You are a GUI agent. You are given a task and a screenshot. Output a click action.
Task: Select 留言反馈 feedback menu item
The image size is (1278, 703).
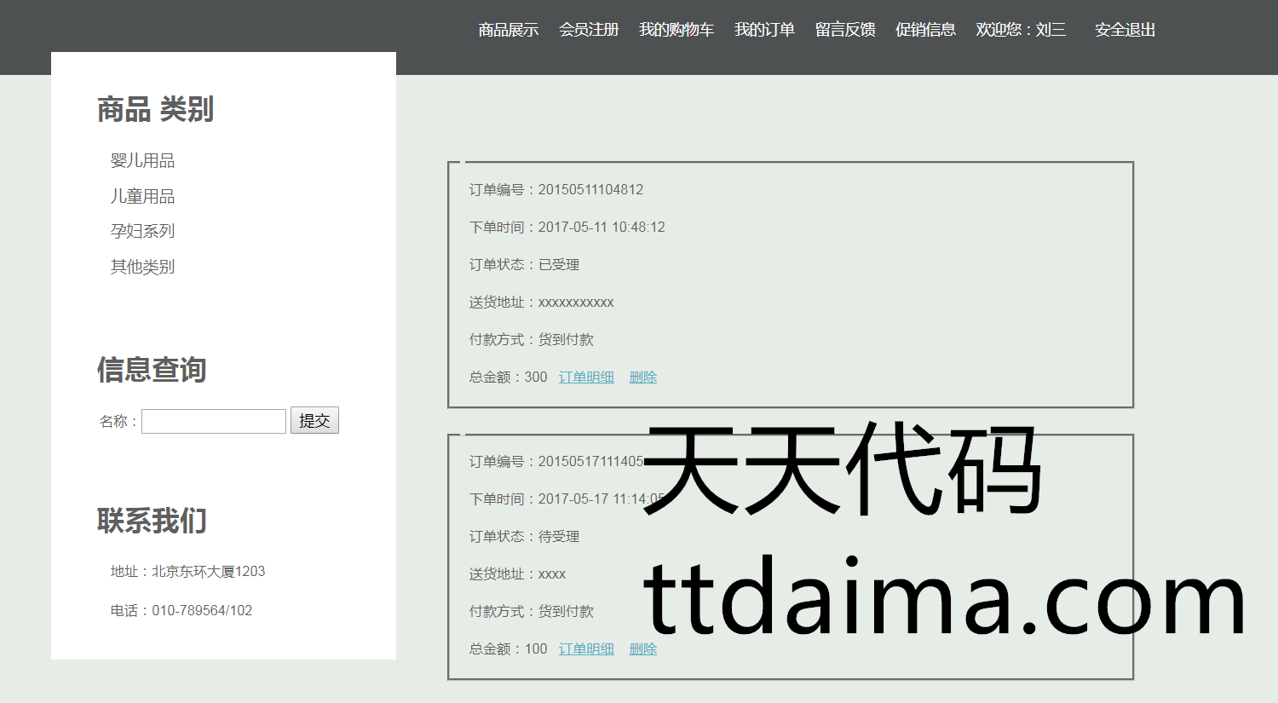coord(844,30)
